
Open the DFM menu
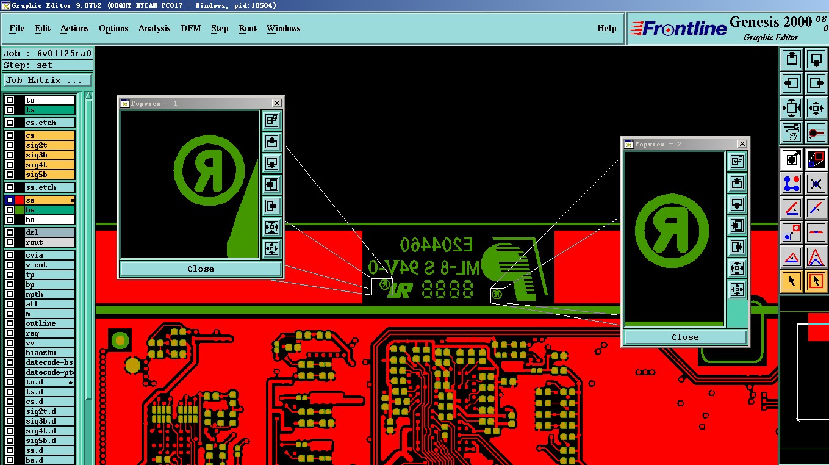(191, 29)
